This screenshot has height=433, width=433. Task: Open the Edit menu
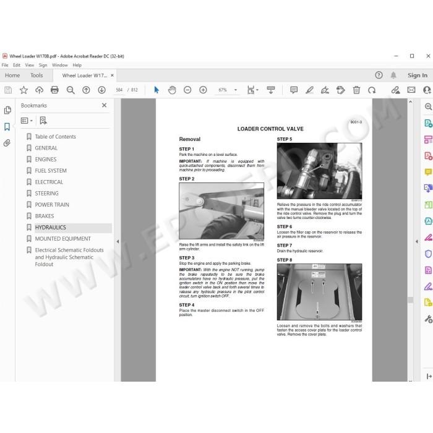17,65
